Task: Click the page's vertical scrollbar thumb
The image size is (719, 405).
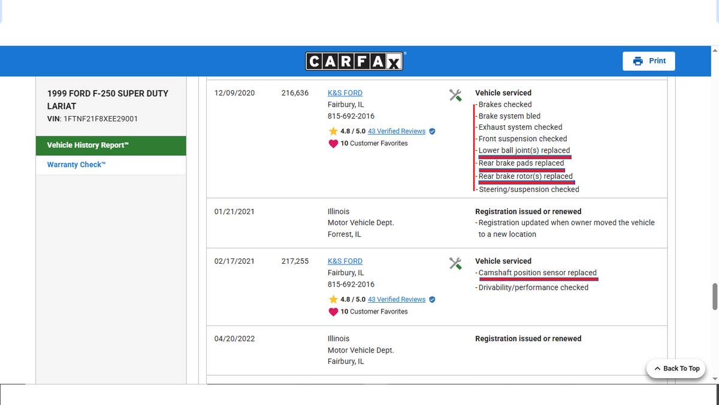Action: coord(714,296)
